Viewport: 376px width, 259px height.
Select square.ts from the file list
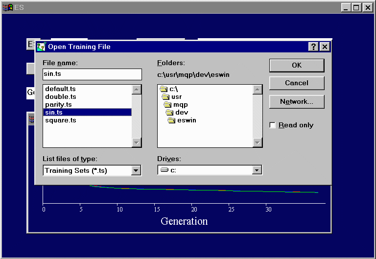(60, 120)
